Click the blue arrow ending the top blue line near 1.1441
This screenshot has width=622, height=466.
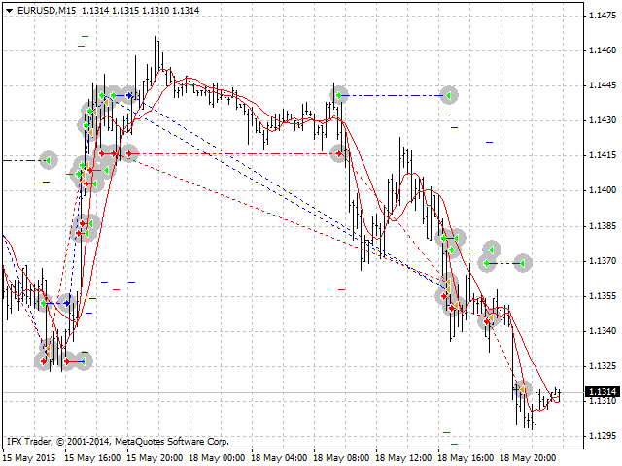129,95
